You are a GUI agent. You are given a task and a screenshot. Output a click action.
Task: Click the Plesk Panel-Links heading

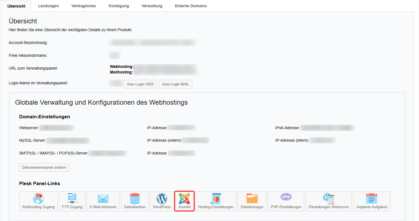(40, 183)
